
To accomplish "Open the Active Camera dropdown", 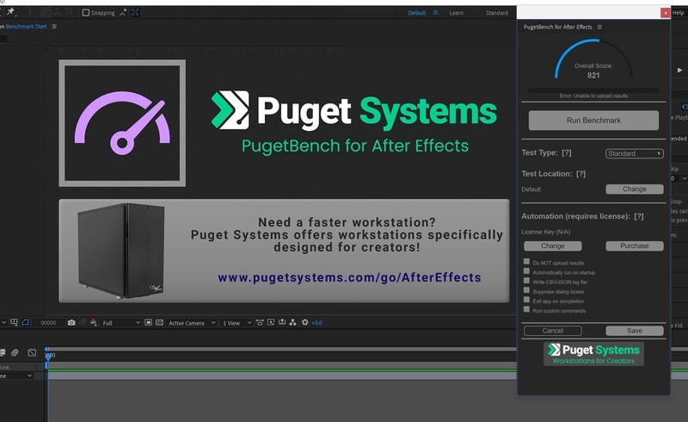I will click(192, 323).
